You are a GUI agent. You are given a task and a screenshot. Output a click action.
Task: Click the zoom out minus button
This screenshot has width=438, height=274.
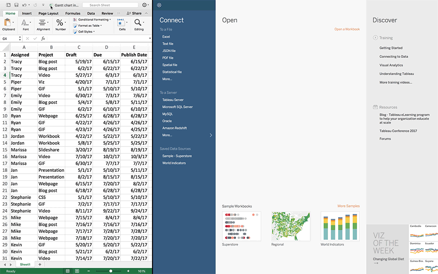[x=88, y=271]
